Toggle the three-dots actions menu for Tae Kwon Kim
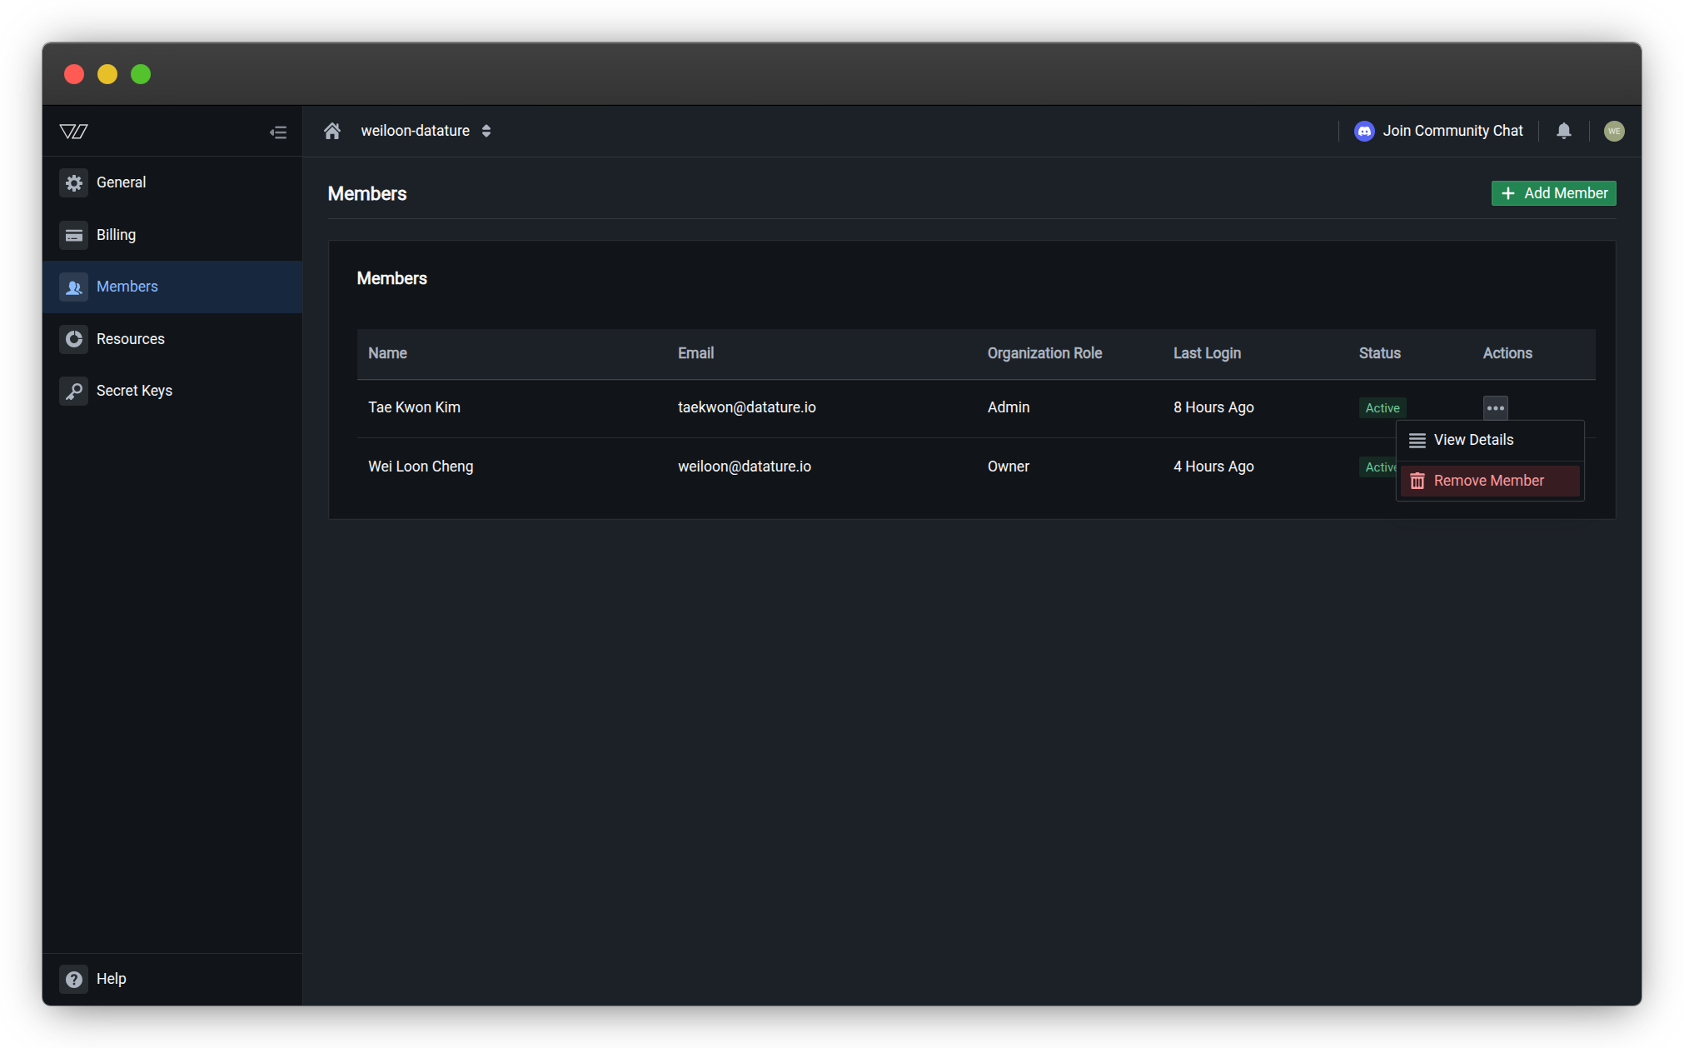The height and width of the screenshot is (1048, 1684). (x=1495, y=408)
